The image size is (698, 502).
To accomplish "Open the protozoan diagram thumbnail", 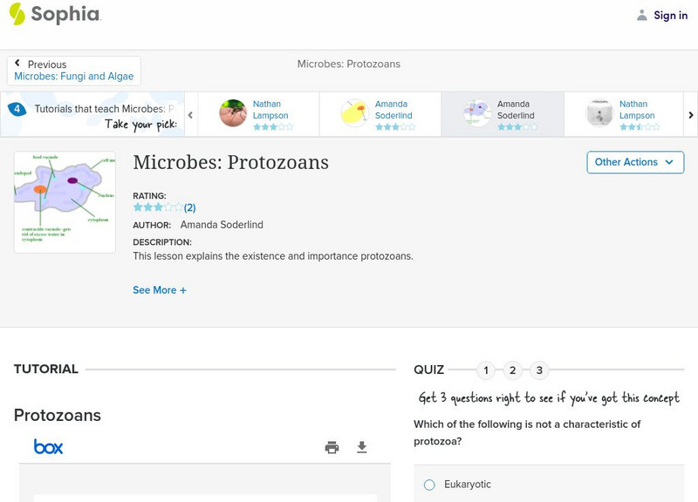I will 65,202.
